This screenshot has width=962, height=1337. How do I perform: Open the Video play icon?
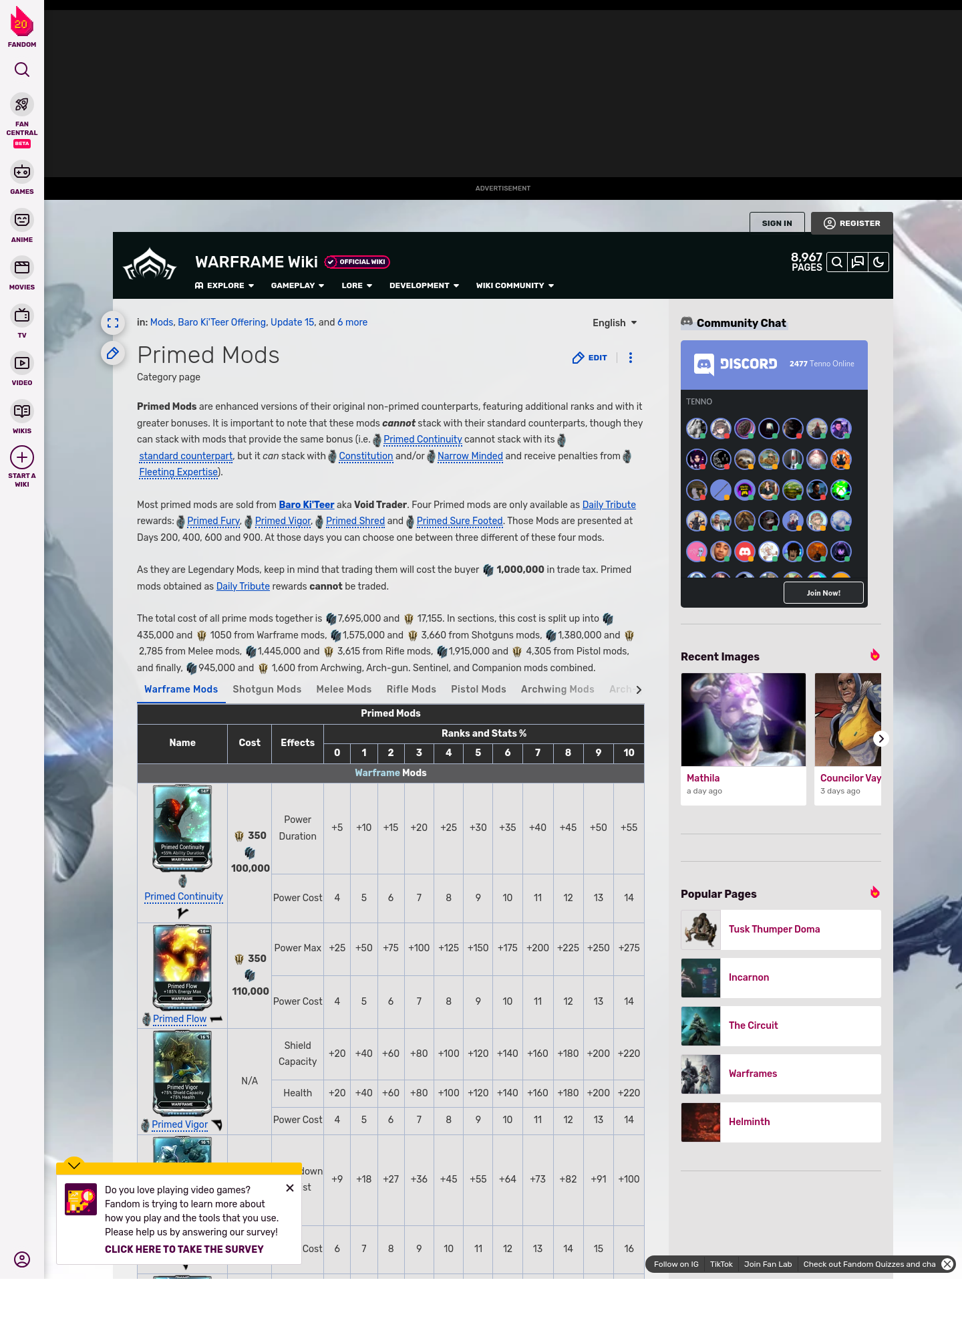pos(22,363)
